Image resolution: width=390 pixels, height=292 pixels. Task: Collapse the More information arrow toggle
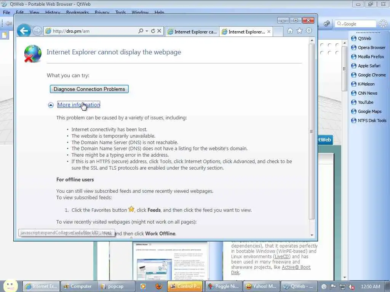(51, 105)
